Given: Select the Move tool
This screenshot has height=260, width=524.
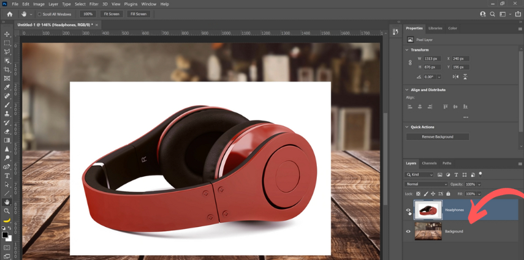Looking at the screenshot, I should [7, 34].
